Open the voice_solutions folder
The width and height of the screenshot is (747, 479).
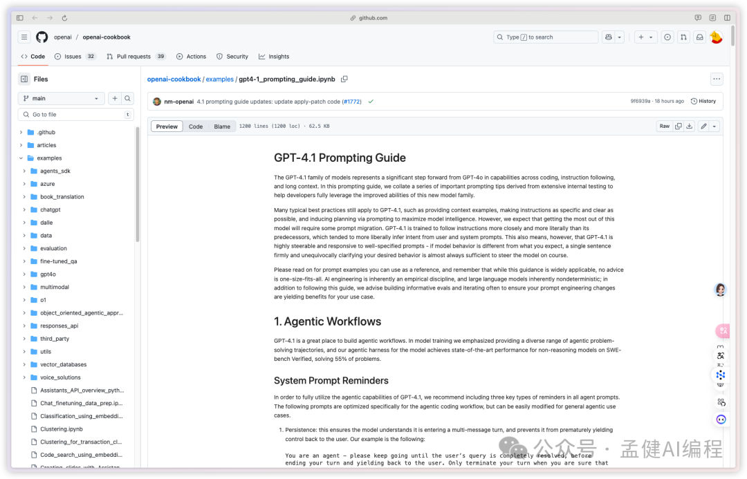(x=60, y=377)
